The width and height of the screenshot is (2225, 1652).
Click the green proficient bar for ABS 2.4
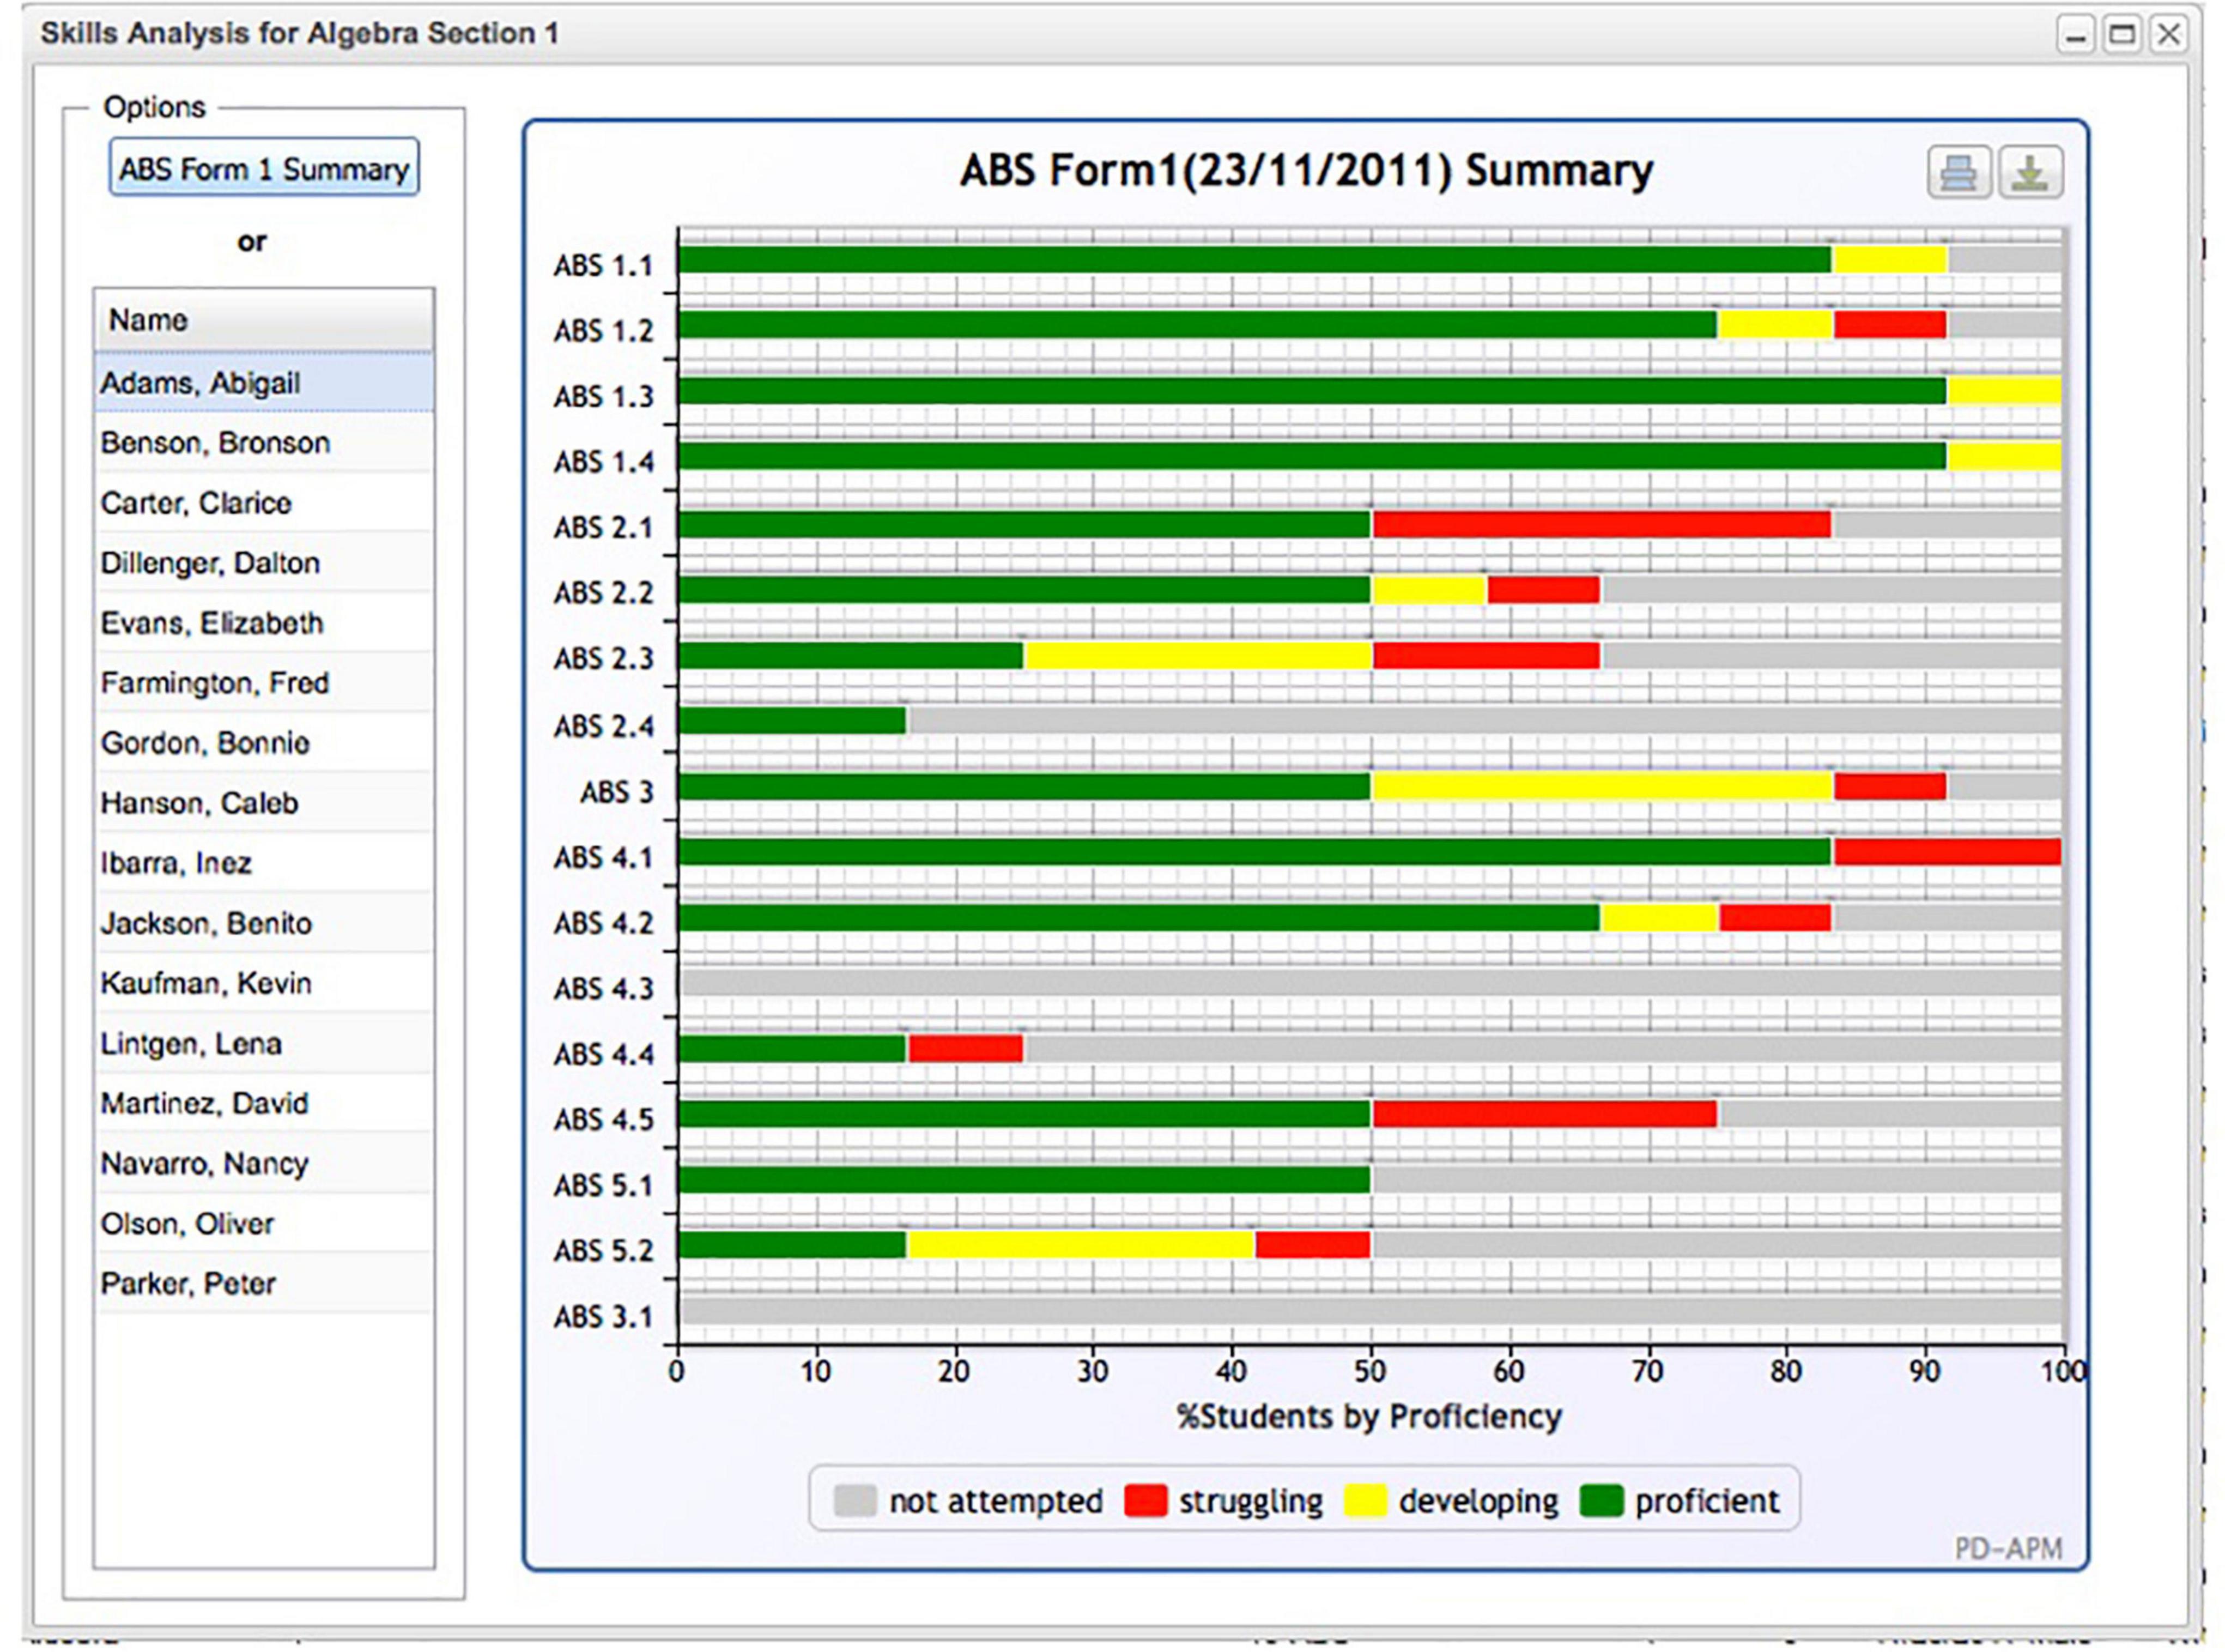(793, 720)
